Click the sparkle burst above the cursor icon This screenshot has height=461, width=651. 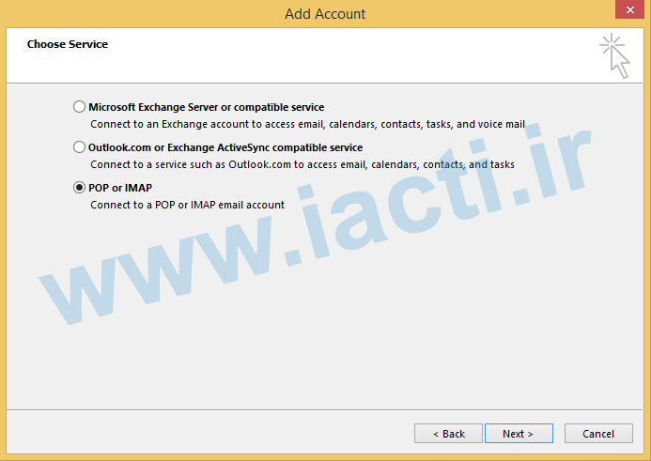(612, 43)
